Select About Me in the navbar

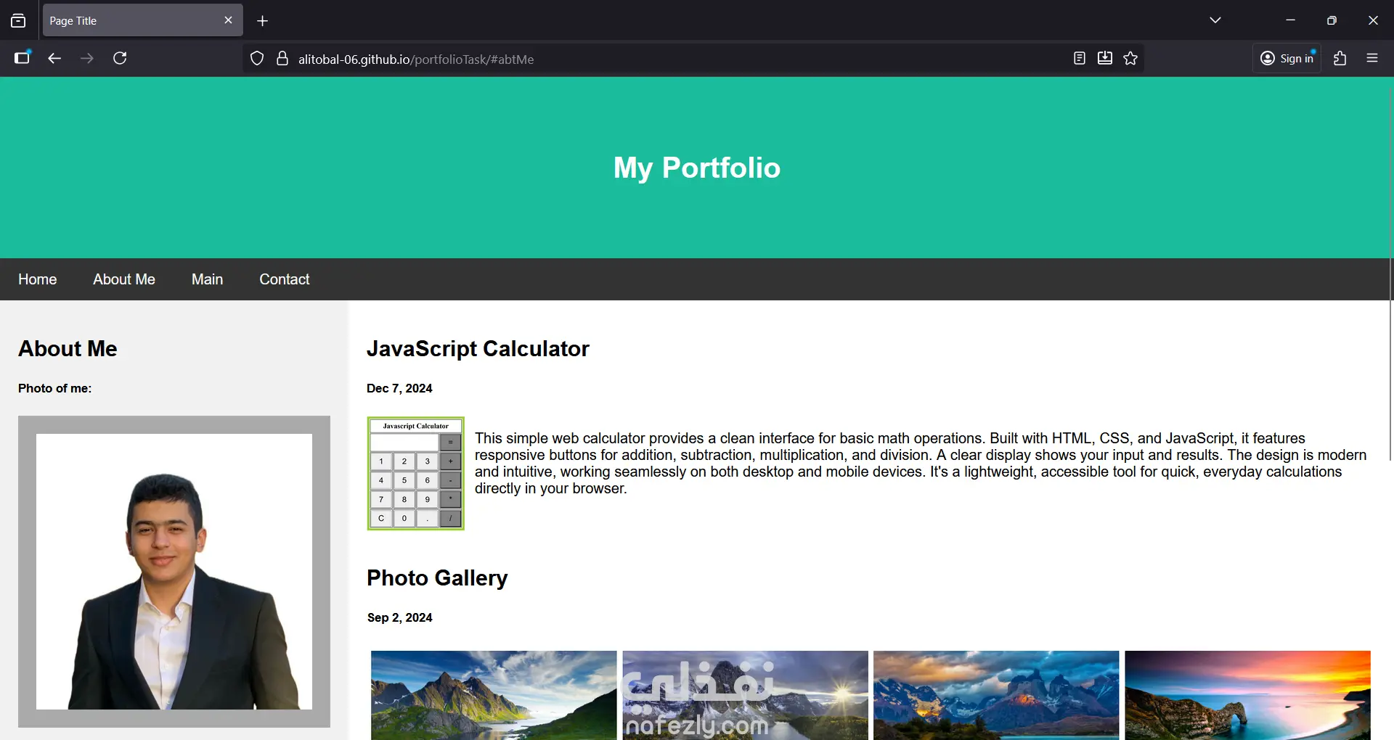click(124, 279)
